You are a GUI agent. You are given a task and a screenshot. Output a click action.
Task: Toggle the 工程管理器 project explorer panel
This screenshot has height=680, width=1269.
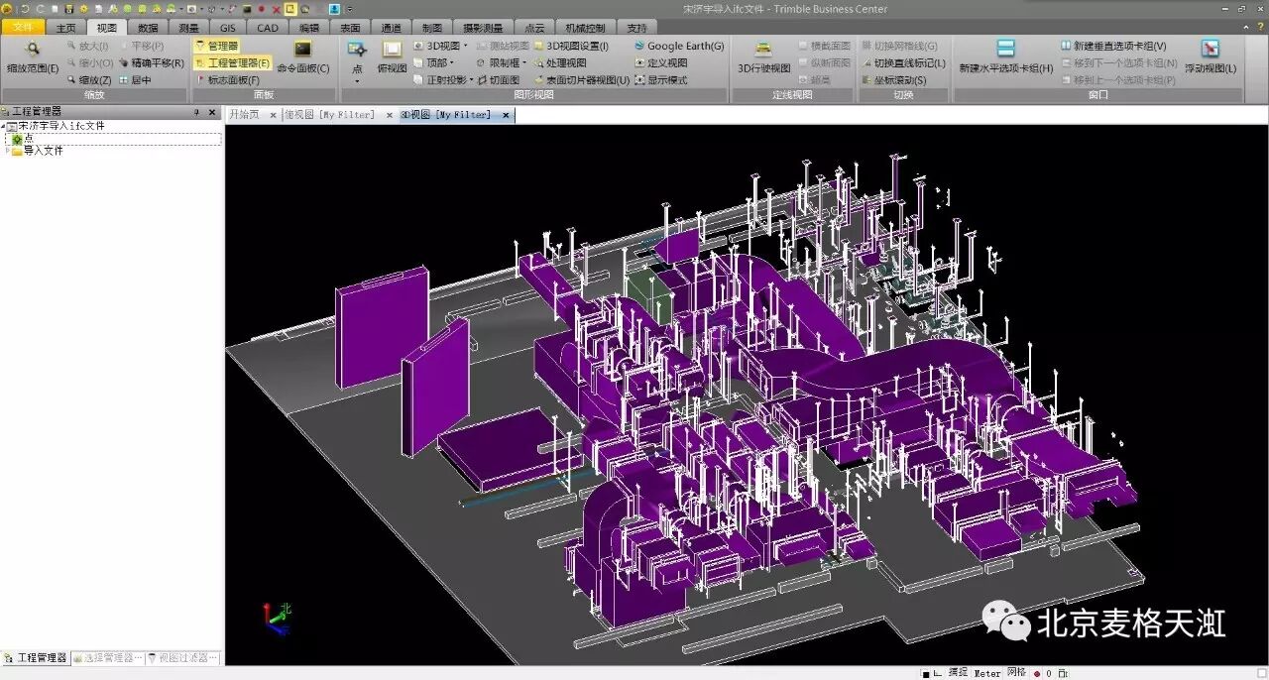pyautogui.click(x=233, y=62)
